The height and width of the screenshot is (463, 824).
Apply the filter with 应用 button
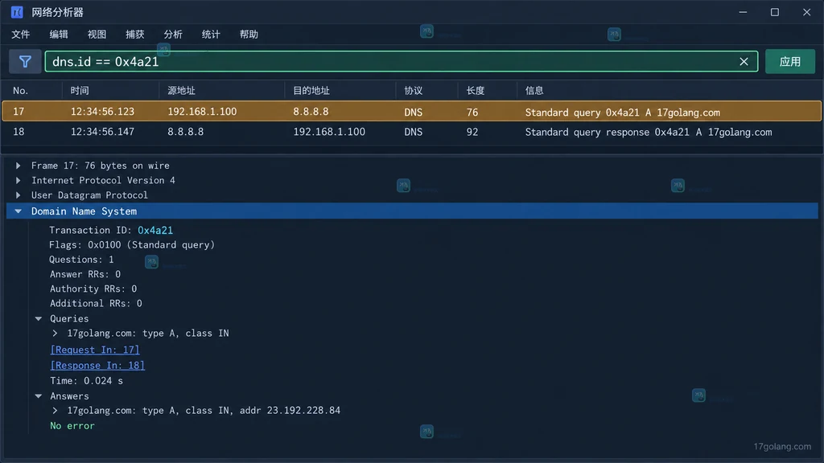[790, 61]
